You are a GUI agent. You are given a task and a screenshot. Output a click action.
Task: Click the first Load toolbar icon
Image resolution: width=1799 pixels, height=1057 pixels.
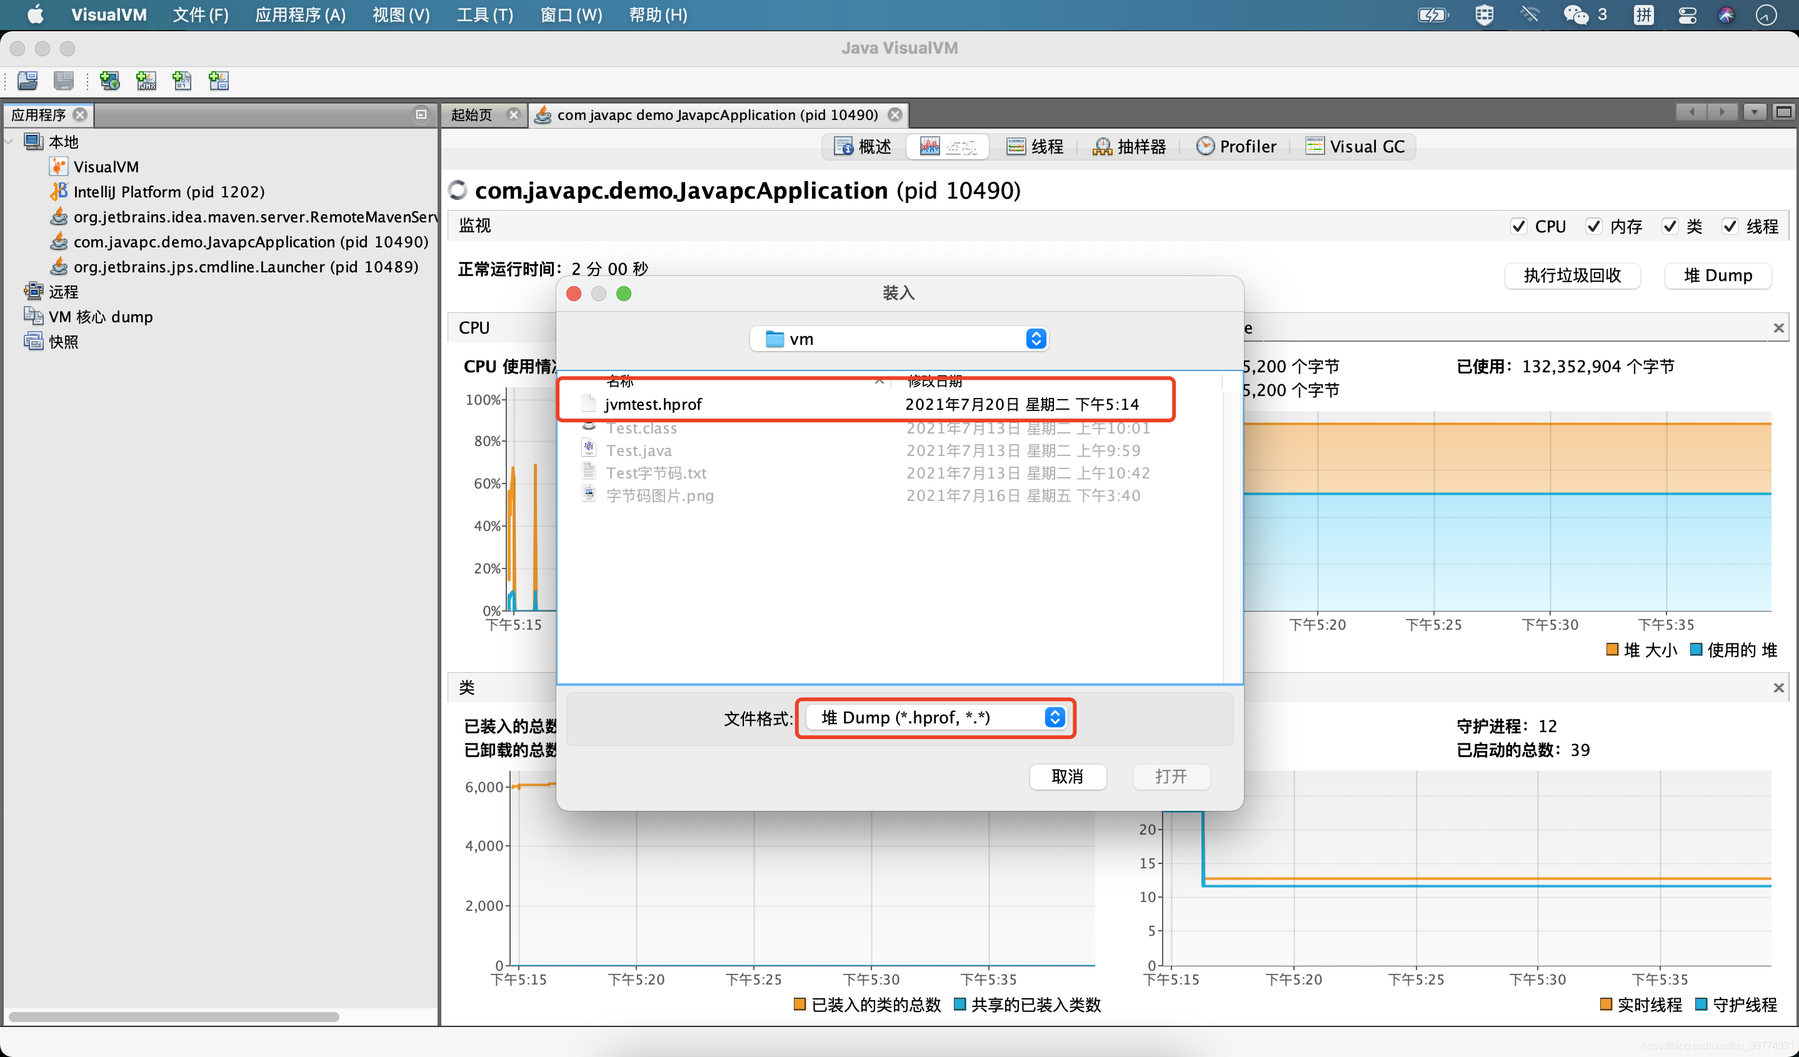[28, 81]
